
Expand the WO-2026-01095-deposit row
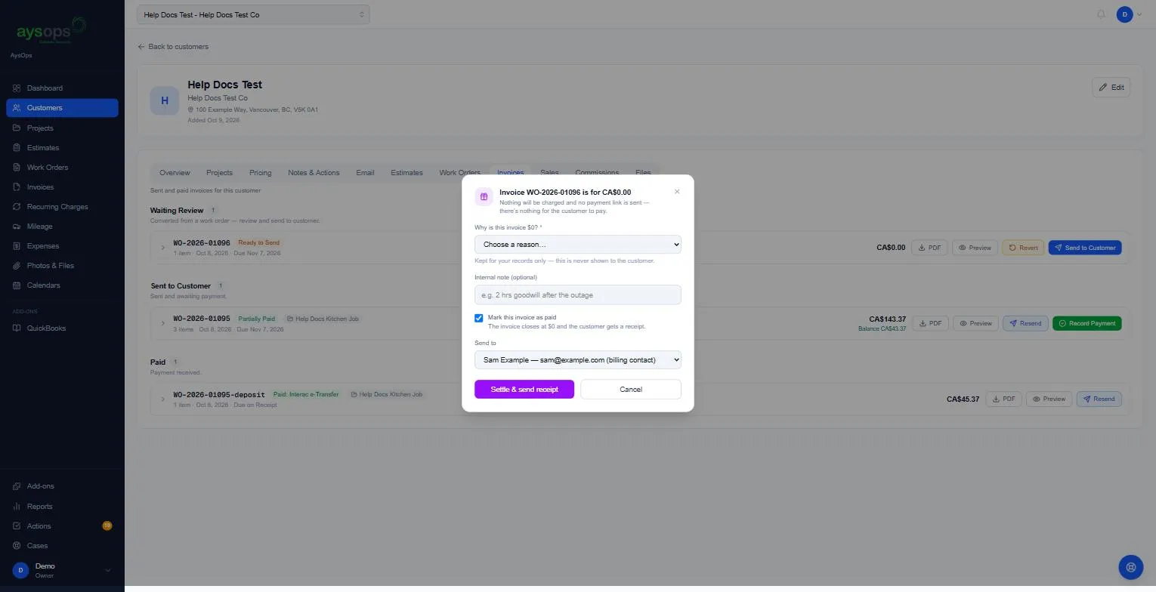(x=162, y=399)
